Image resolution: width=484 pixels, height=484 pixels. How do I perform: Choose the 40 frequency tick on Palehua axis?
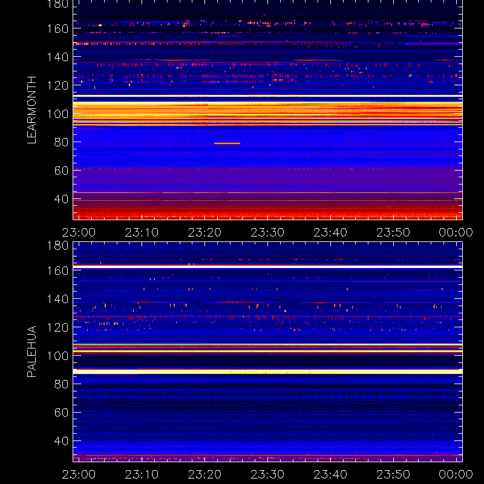click(61, 441)
